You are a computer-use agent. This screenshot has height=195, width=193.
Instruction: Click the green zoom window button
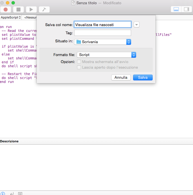point(13,3)
